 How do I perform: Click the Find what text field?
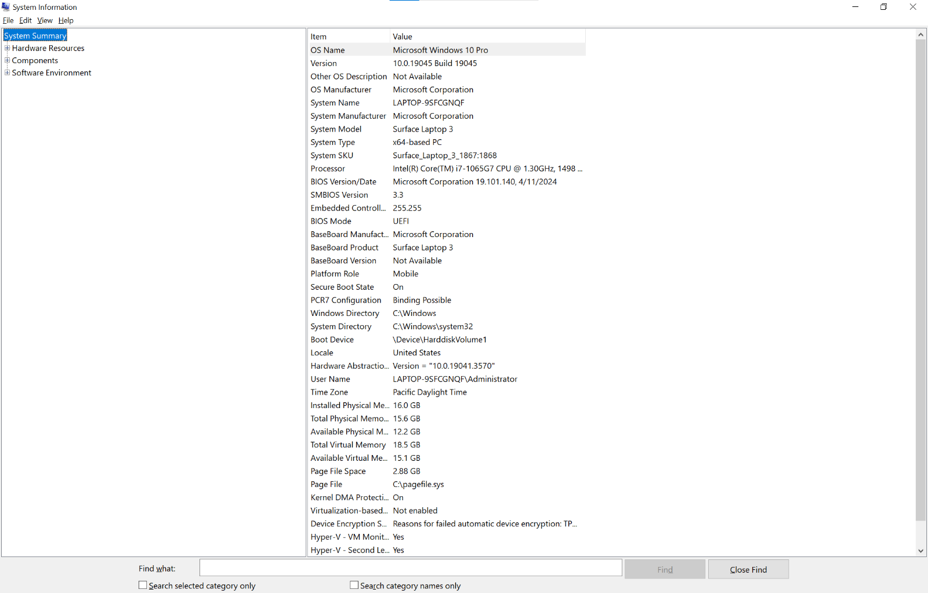point(411,567)
